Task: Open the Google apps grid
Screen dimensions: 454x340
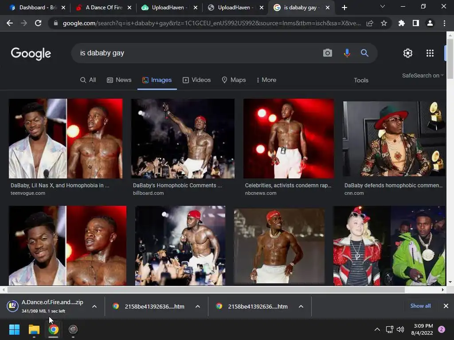Action: coord(430,53)
